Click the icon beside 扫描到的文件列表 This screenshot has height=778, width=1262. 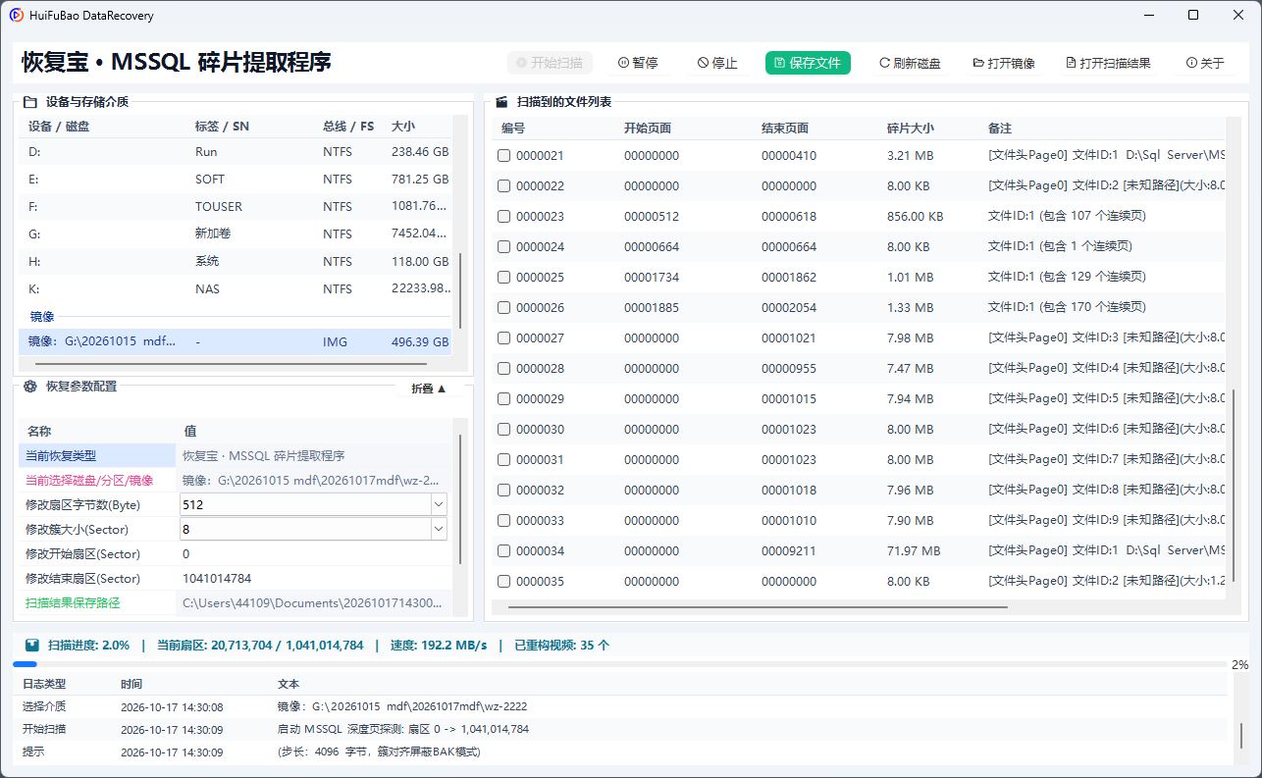coord(501,101)
